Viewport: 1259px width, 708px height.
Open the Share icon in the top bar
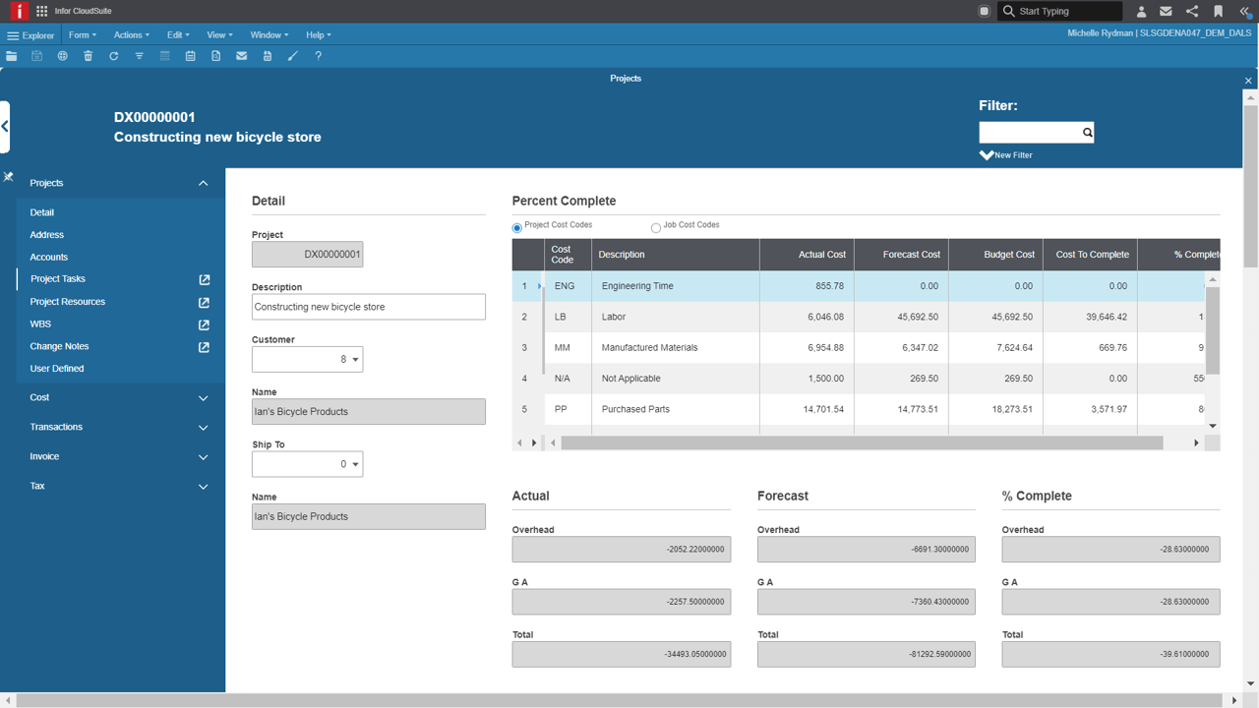tap(1192, 11)
